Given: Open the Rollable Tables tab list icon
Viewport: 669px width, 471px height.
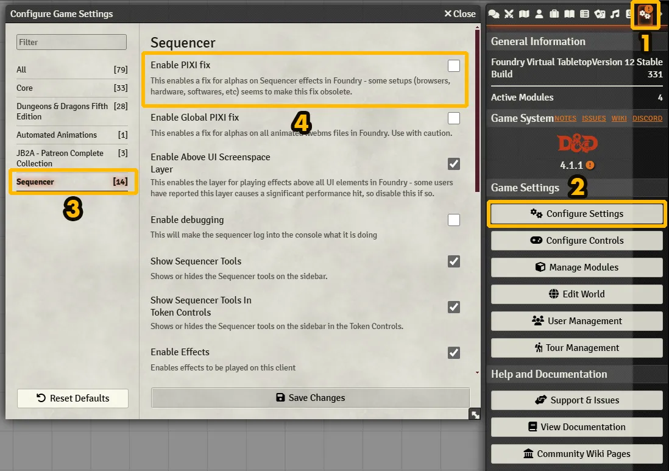Looking at the screenshot, I should click(x=584, y=14).
